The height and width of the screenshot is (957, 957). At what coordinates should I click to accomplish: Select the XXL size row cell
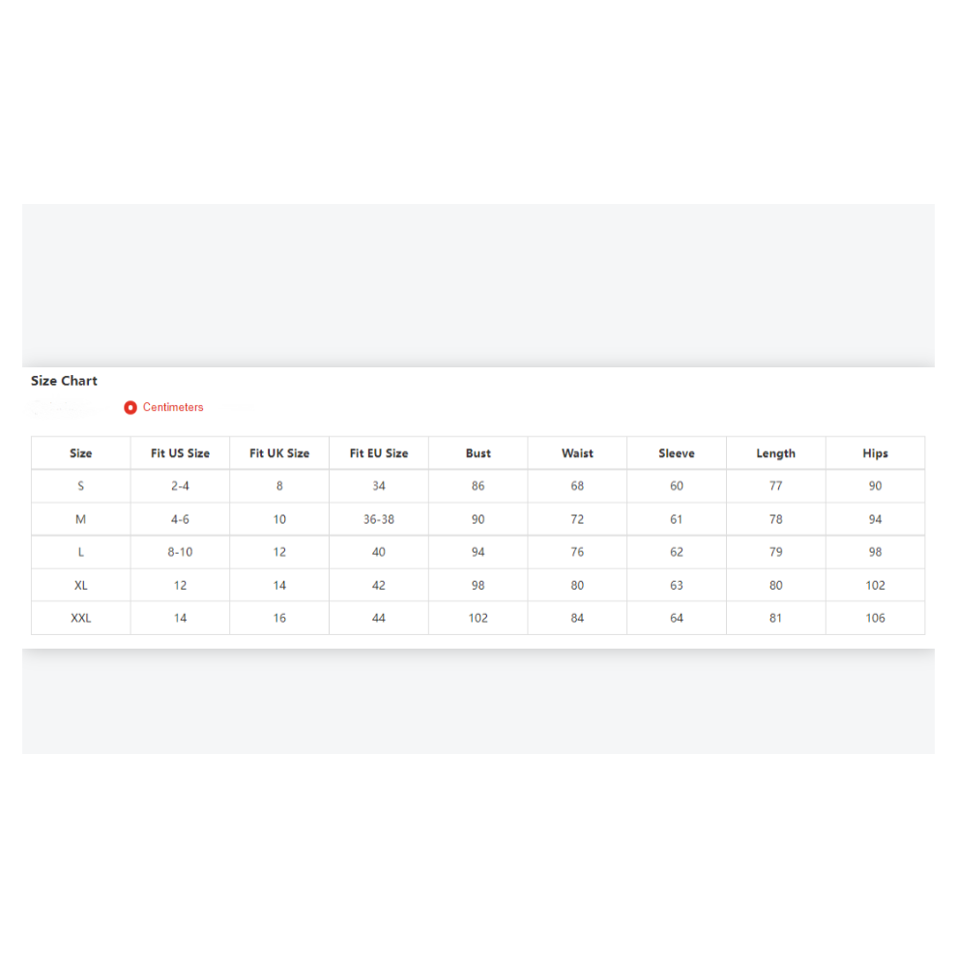tap(80, 619)
